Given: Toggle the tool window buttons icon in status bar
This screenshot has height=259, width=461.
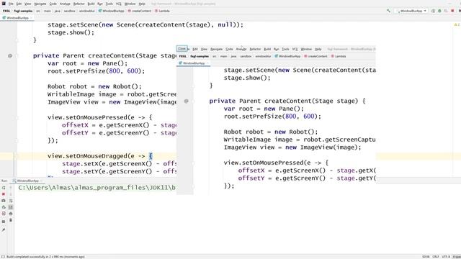Looking at the screenshot, I should tap(3, 257).
